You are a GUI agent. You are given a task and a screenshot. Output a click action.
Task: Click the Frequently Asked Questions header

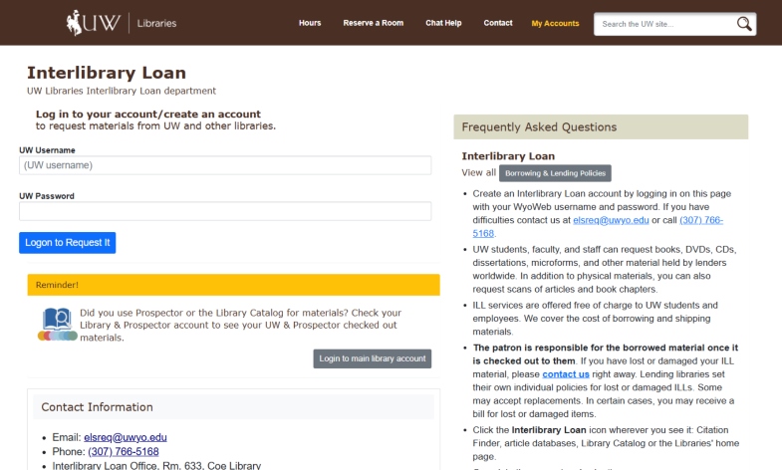[601, 127]
